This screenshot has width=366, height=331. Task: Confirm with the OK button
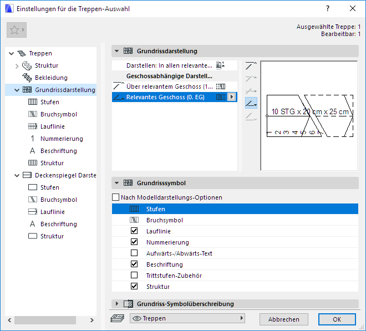[x=337, y=319]
